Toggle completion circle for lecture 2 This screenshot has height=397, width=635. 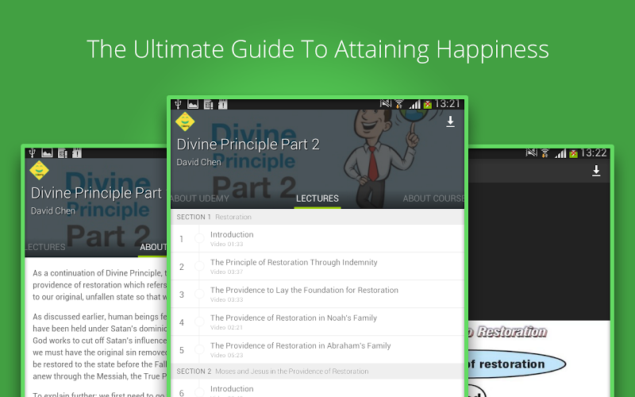199,266
